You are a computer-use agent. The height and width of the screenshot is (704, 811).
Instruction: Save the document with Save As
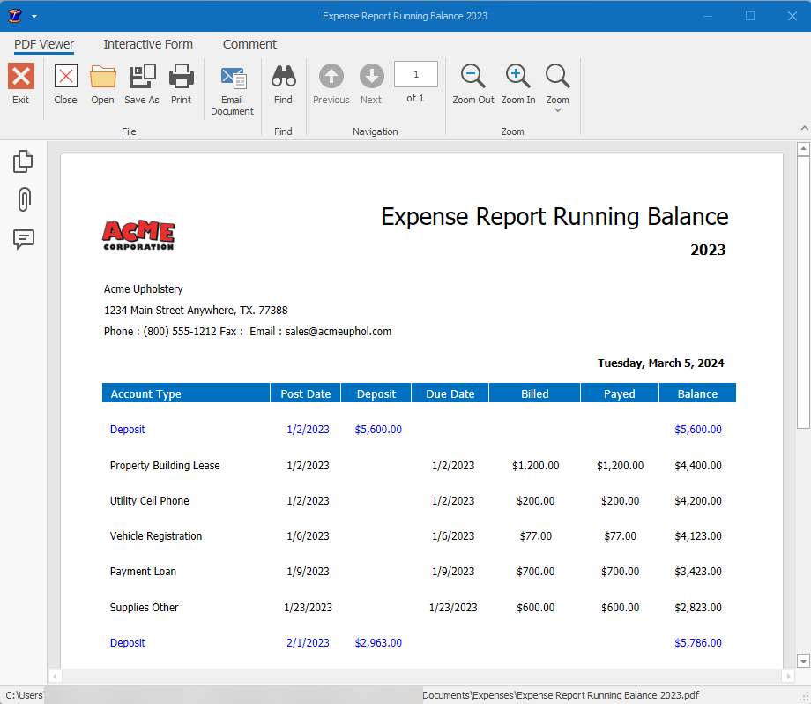pos(141,84)
